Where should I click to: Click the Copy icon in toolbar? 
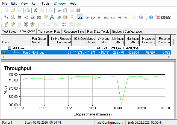[x=65, y=10]
